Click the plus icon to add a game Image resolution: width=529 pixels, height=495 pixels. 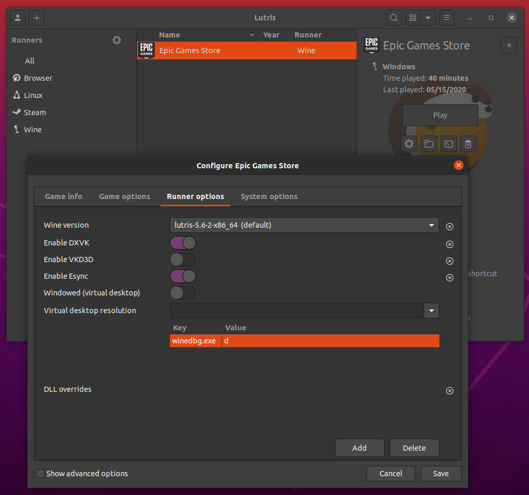[36, 18]
